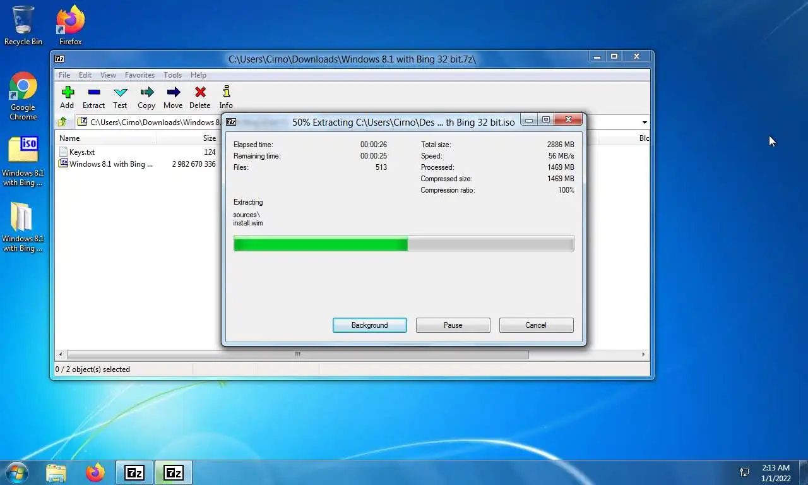Click the size value 2 982 670 336
The width and height of the screenshot is (808, 485).
194,164
